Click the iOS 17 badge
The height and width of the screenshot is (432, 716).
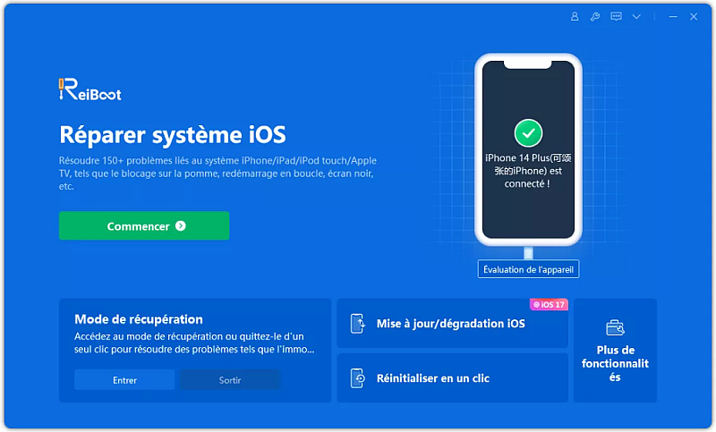[549, 304]
